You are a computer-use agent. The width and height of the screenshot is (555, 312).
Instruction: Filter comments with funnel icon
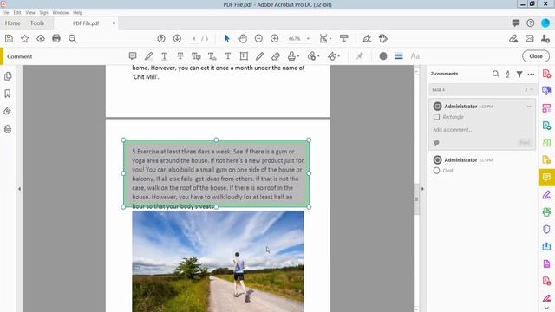pos(519,74)
